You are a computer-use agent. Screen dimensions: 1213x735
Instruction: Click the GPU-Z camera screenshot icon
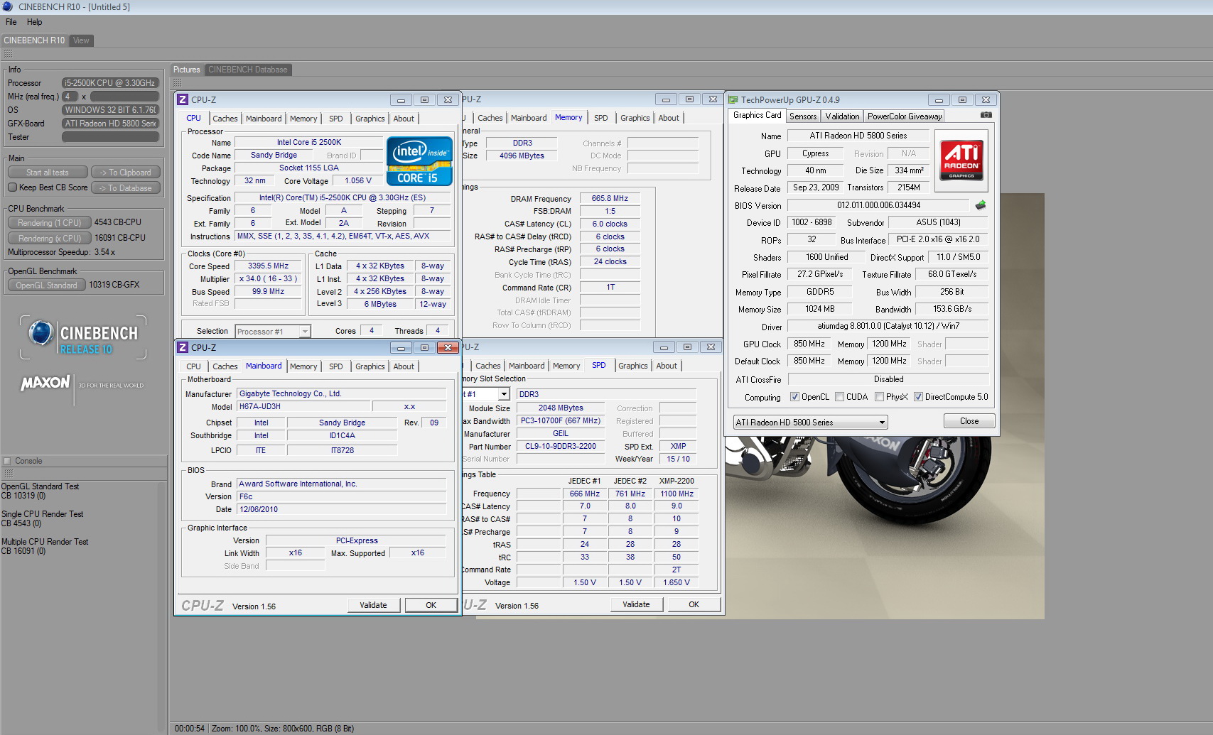[x=986, y=115]
